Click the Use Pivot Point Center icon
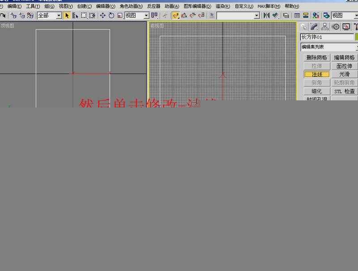358x271 pixels. (154, 16)
